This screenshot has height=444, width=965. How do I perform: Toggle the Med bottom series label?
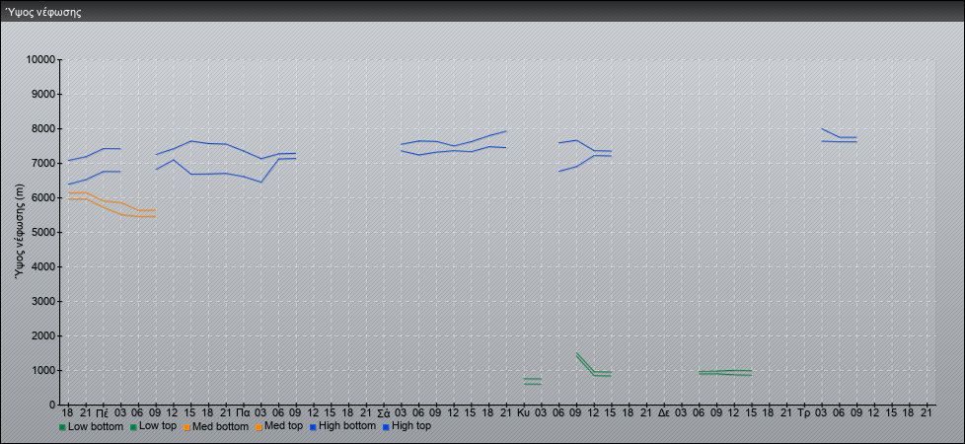(220, 426)
